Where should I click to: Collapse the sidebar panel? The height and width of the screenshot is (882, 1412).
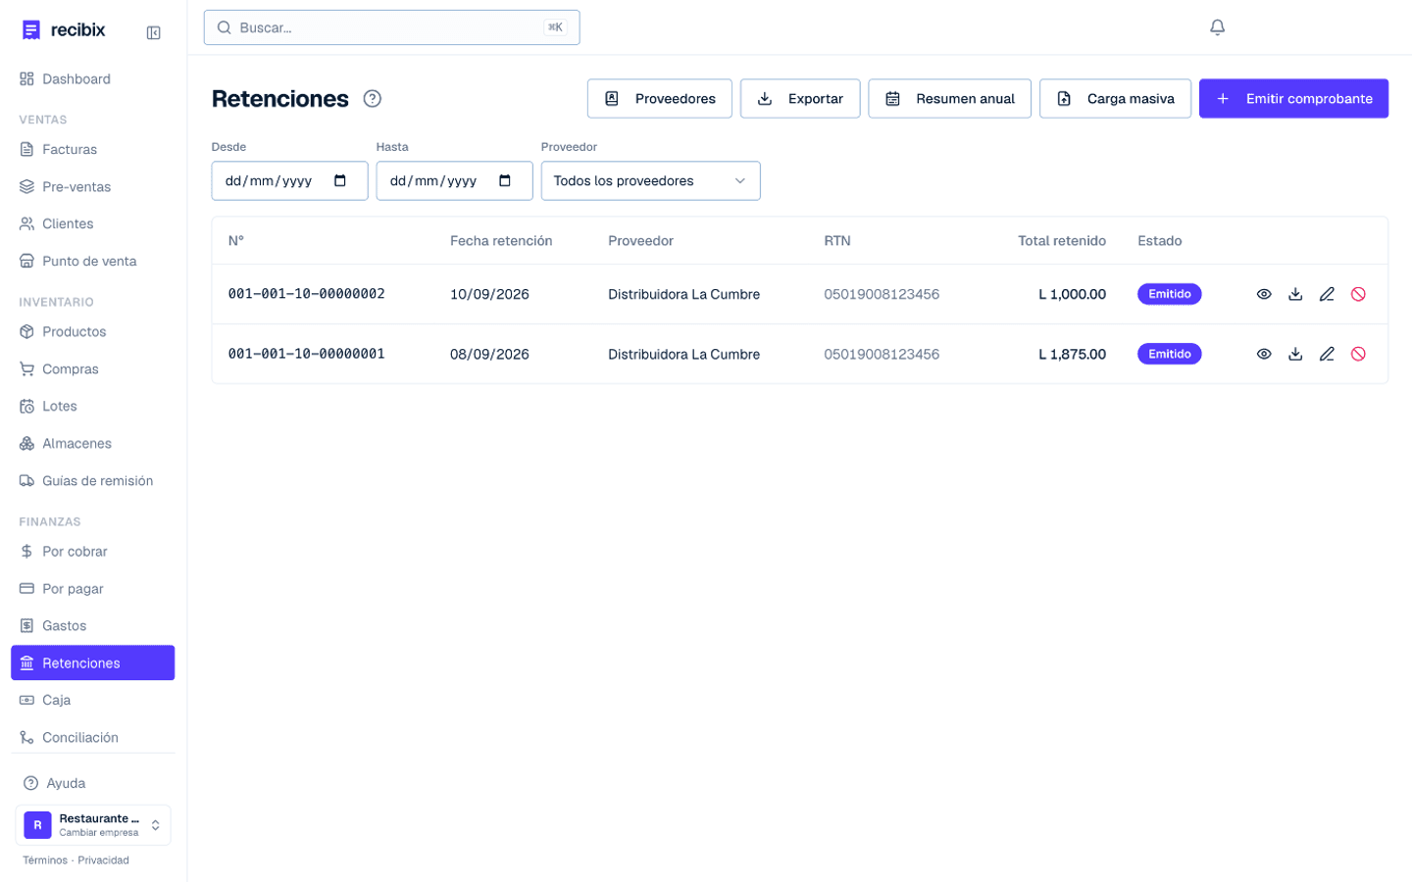coord(154,33)
